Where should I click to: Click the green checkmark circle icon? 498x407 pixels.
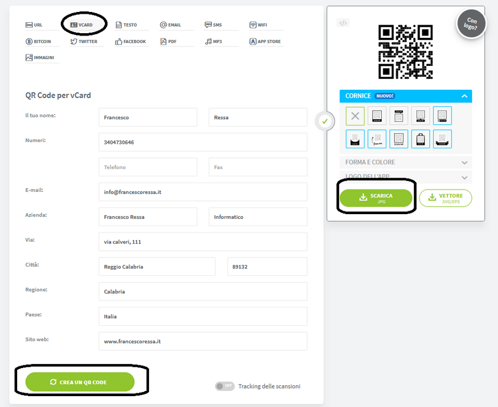pos(324,121)
